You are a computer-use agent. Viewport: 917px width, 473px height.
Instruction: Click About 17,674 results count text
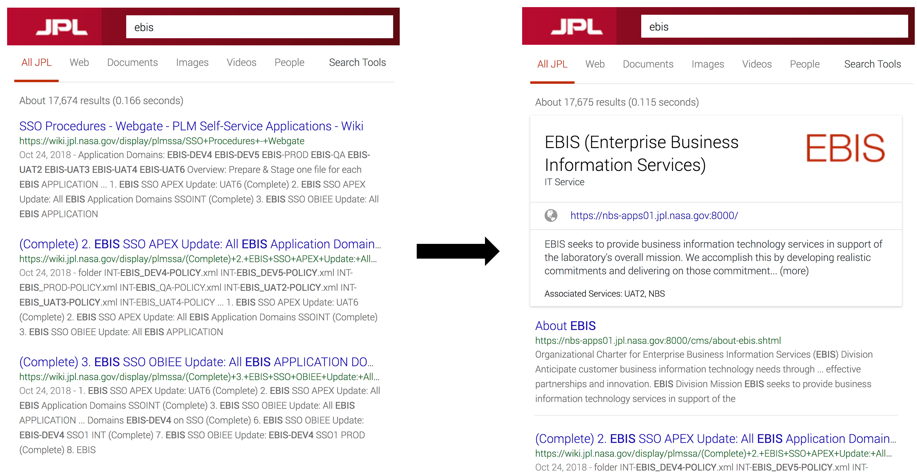[x=101, y=101]
